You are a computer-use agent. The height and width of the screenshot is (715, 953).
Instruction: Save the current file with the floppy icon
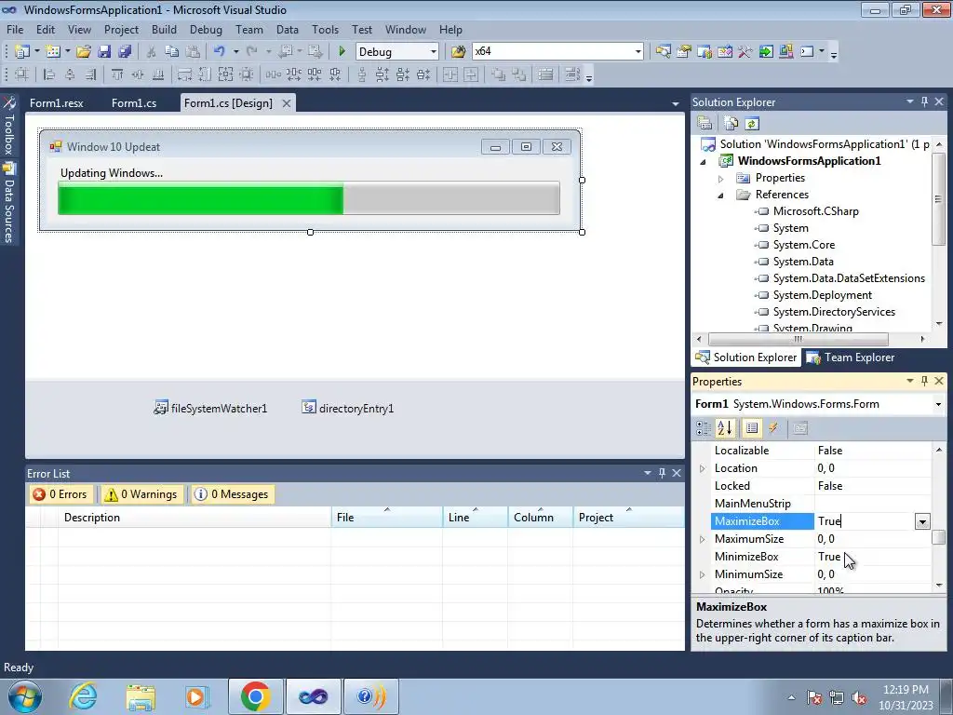click(104, 52)
